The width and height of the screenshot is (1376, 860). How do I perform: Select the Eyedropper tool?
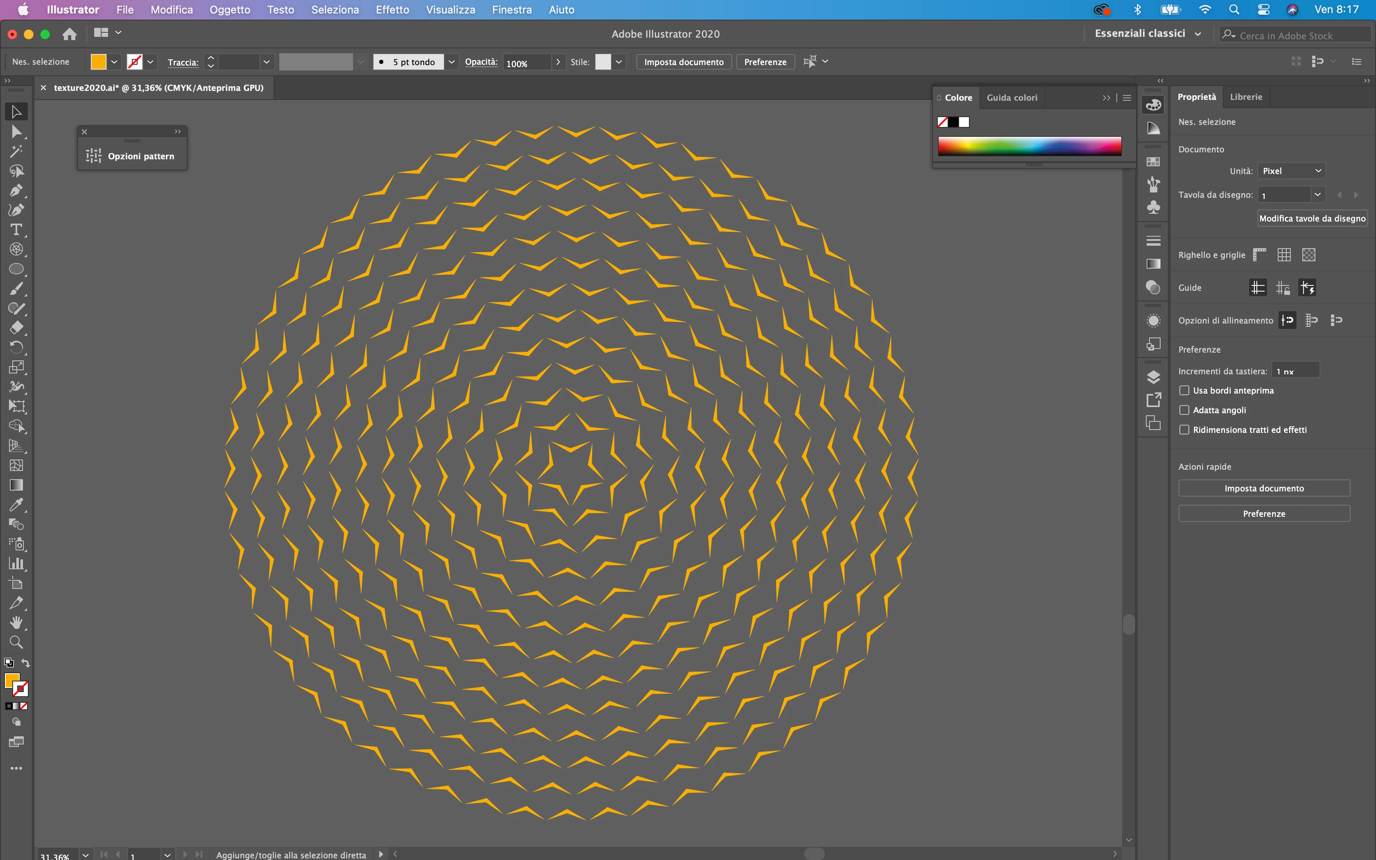coord(16,505)
